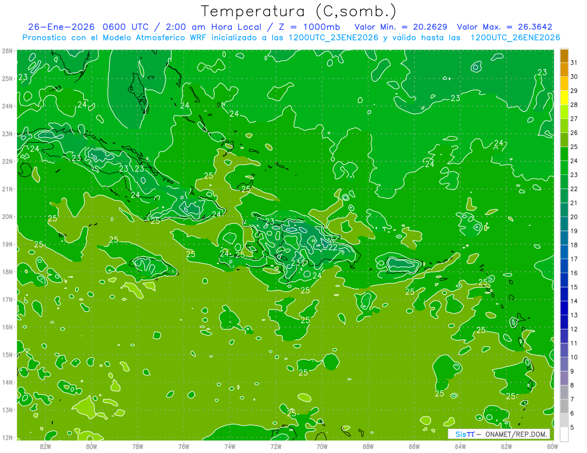
Task: Click the colorbar label 20
Action: tap(574, 217)
